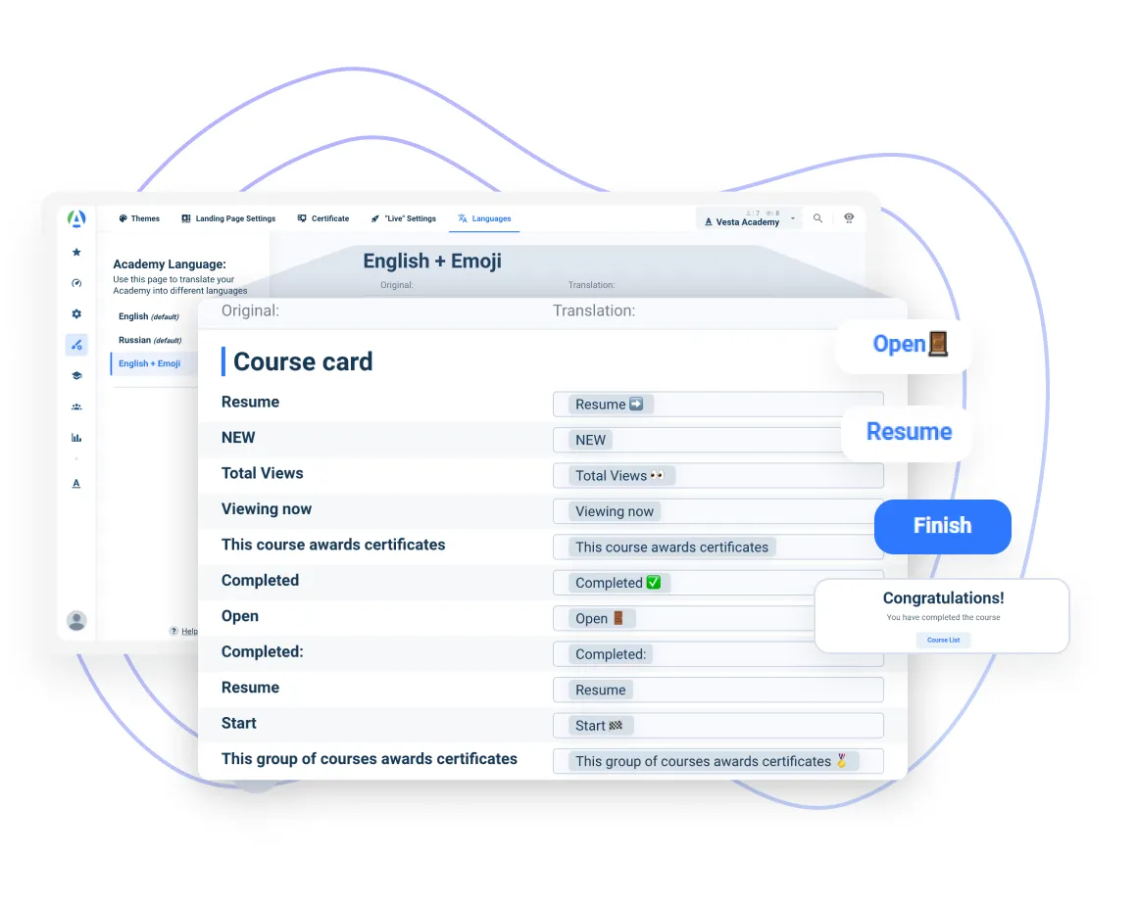Viewport: 1137px width, 907px height.
Task: Toggle the preview eye icon
Action: click(x=849, y=218)
